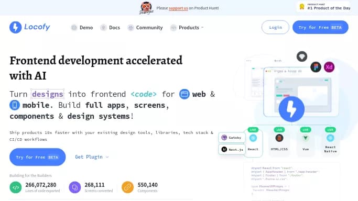
Task: Click the hero Try for Free BETA button
Action: (x=37, y=157)
